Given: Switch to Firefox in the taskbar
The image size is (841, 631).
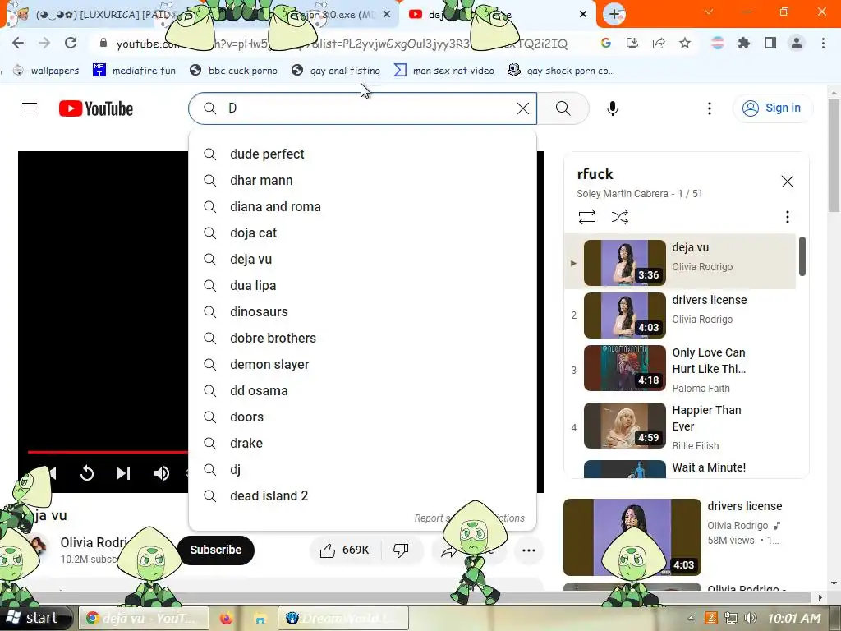Looking at the screenshot, I should (x=227, y=618).
